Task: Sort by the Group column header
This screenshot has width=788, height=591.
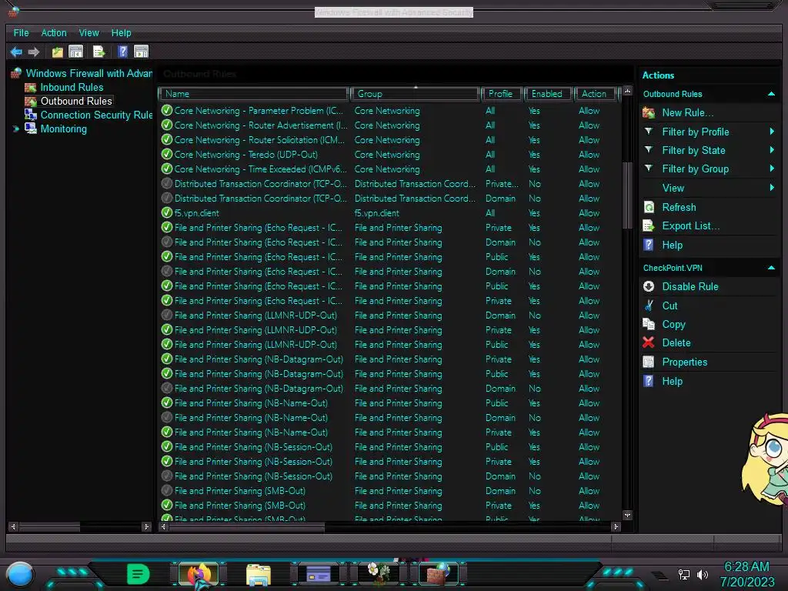Action: (416, 94)
